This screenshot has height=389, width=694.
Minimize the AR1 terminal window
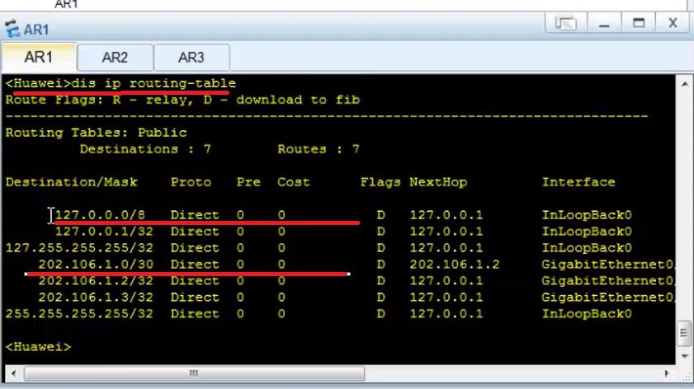point(603,24)
